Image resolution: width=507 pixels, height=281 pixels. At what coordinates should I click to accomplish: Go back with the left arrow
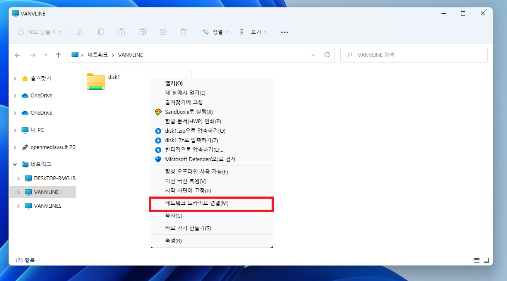coord(18,55)
